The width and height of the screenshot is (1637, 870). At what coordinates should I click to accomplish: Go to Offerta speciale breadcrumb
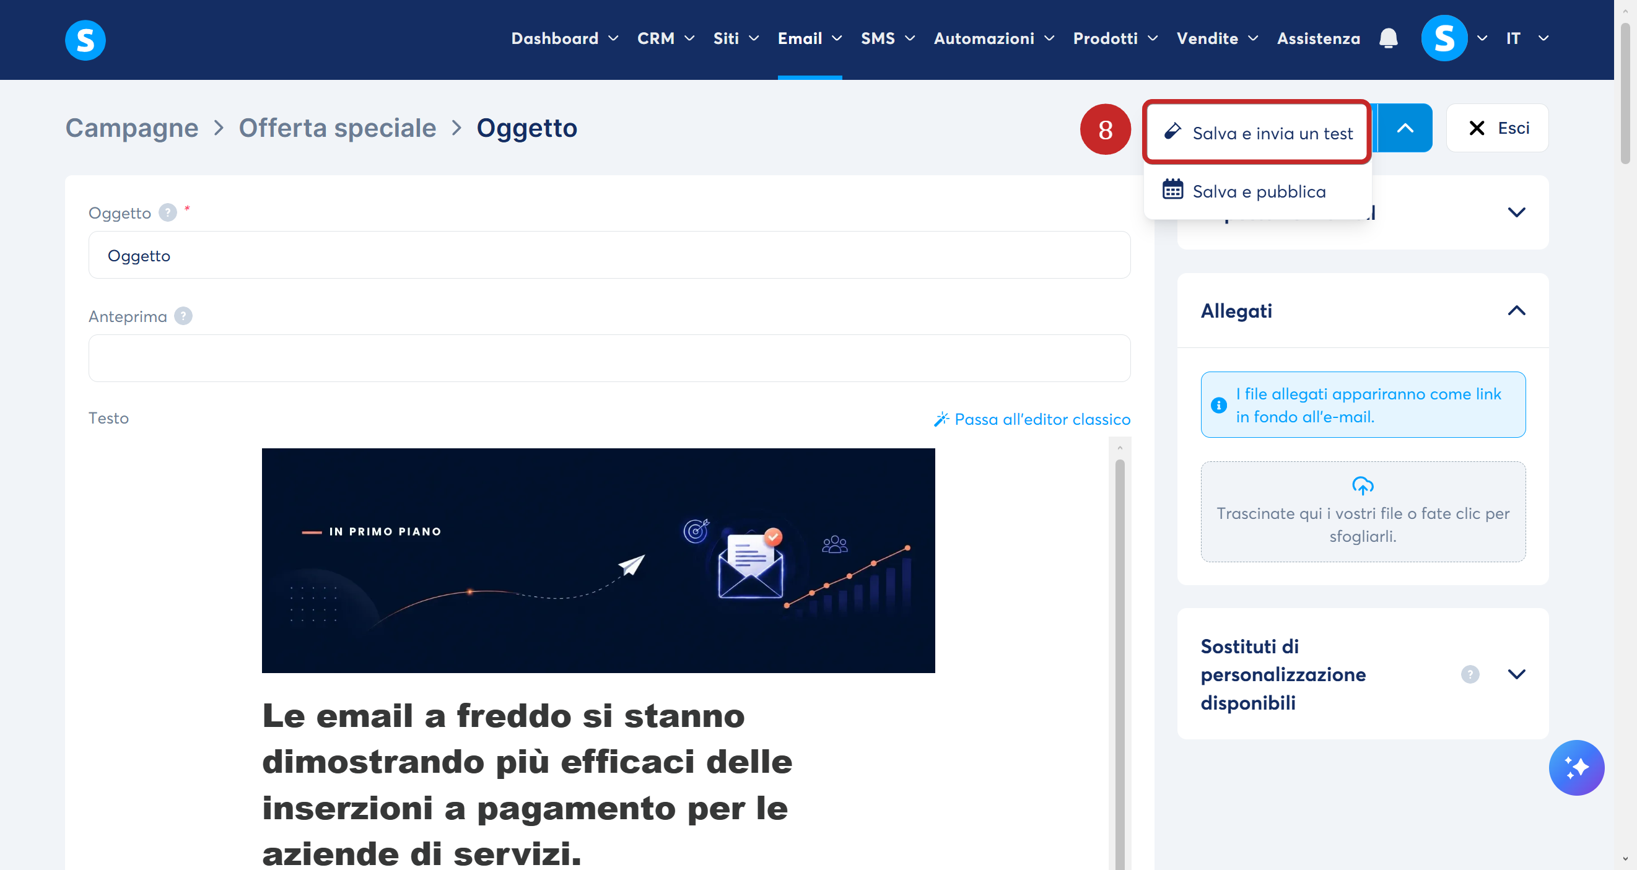[338, 128]
